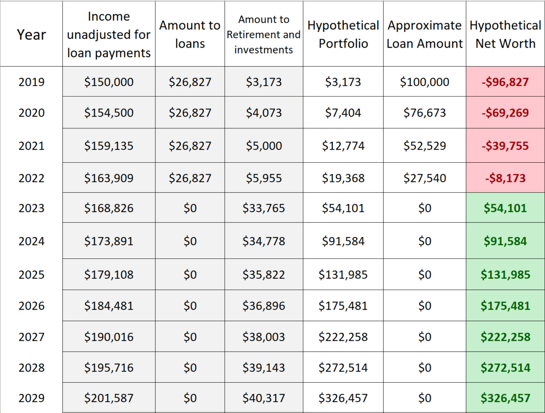
Task: Select the Year column header cell
Action: pos(31,34)
